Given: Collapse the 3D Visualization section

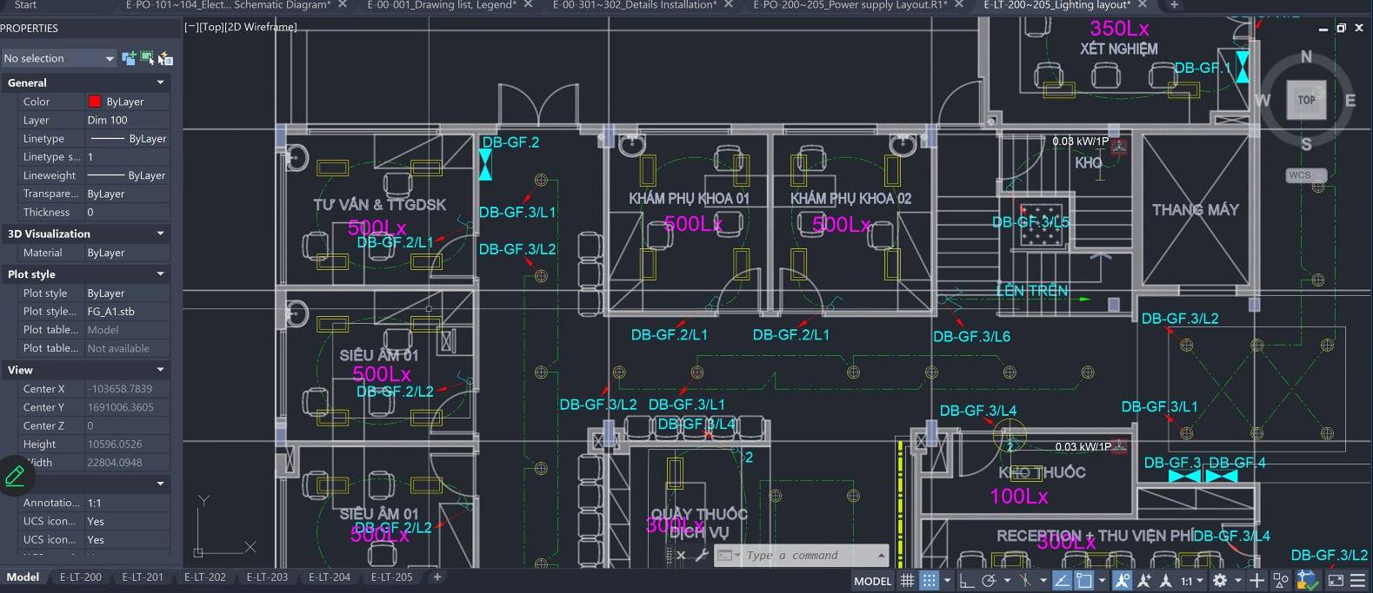Looking at the screenshot, I should 160,234.
